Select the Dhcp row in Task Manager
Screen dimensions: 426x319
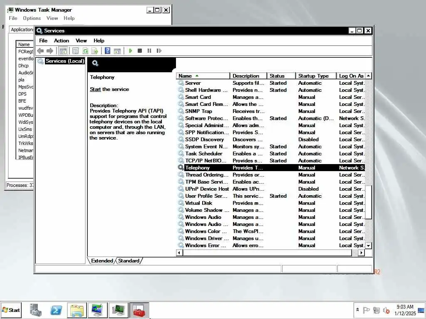point(25,66)
